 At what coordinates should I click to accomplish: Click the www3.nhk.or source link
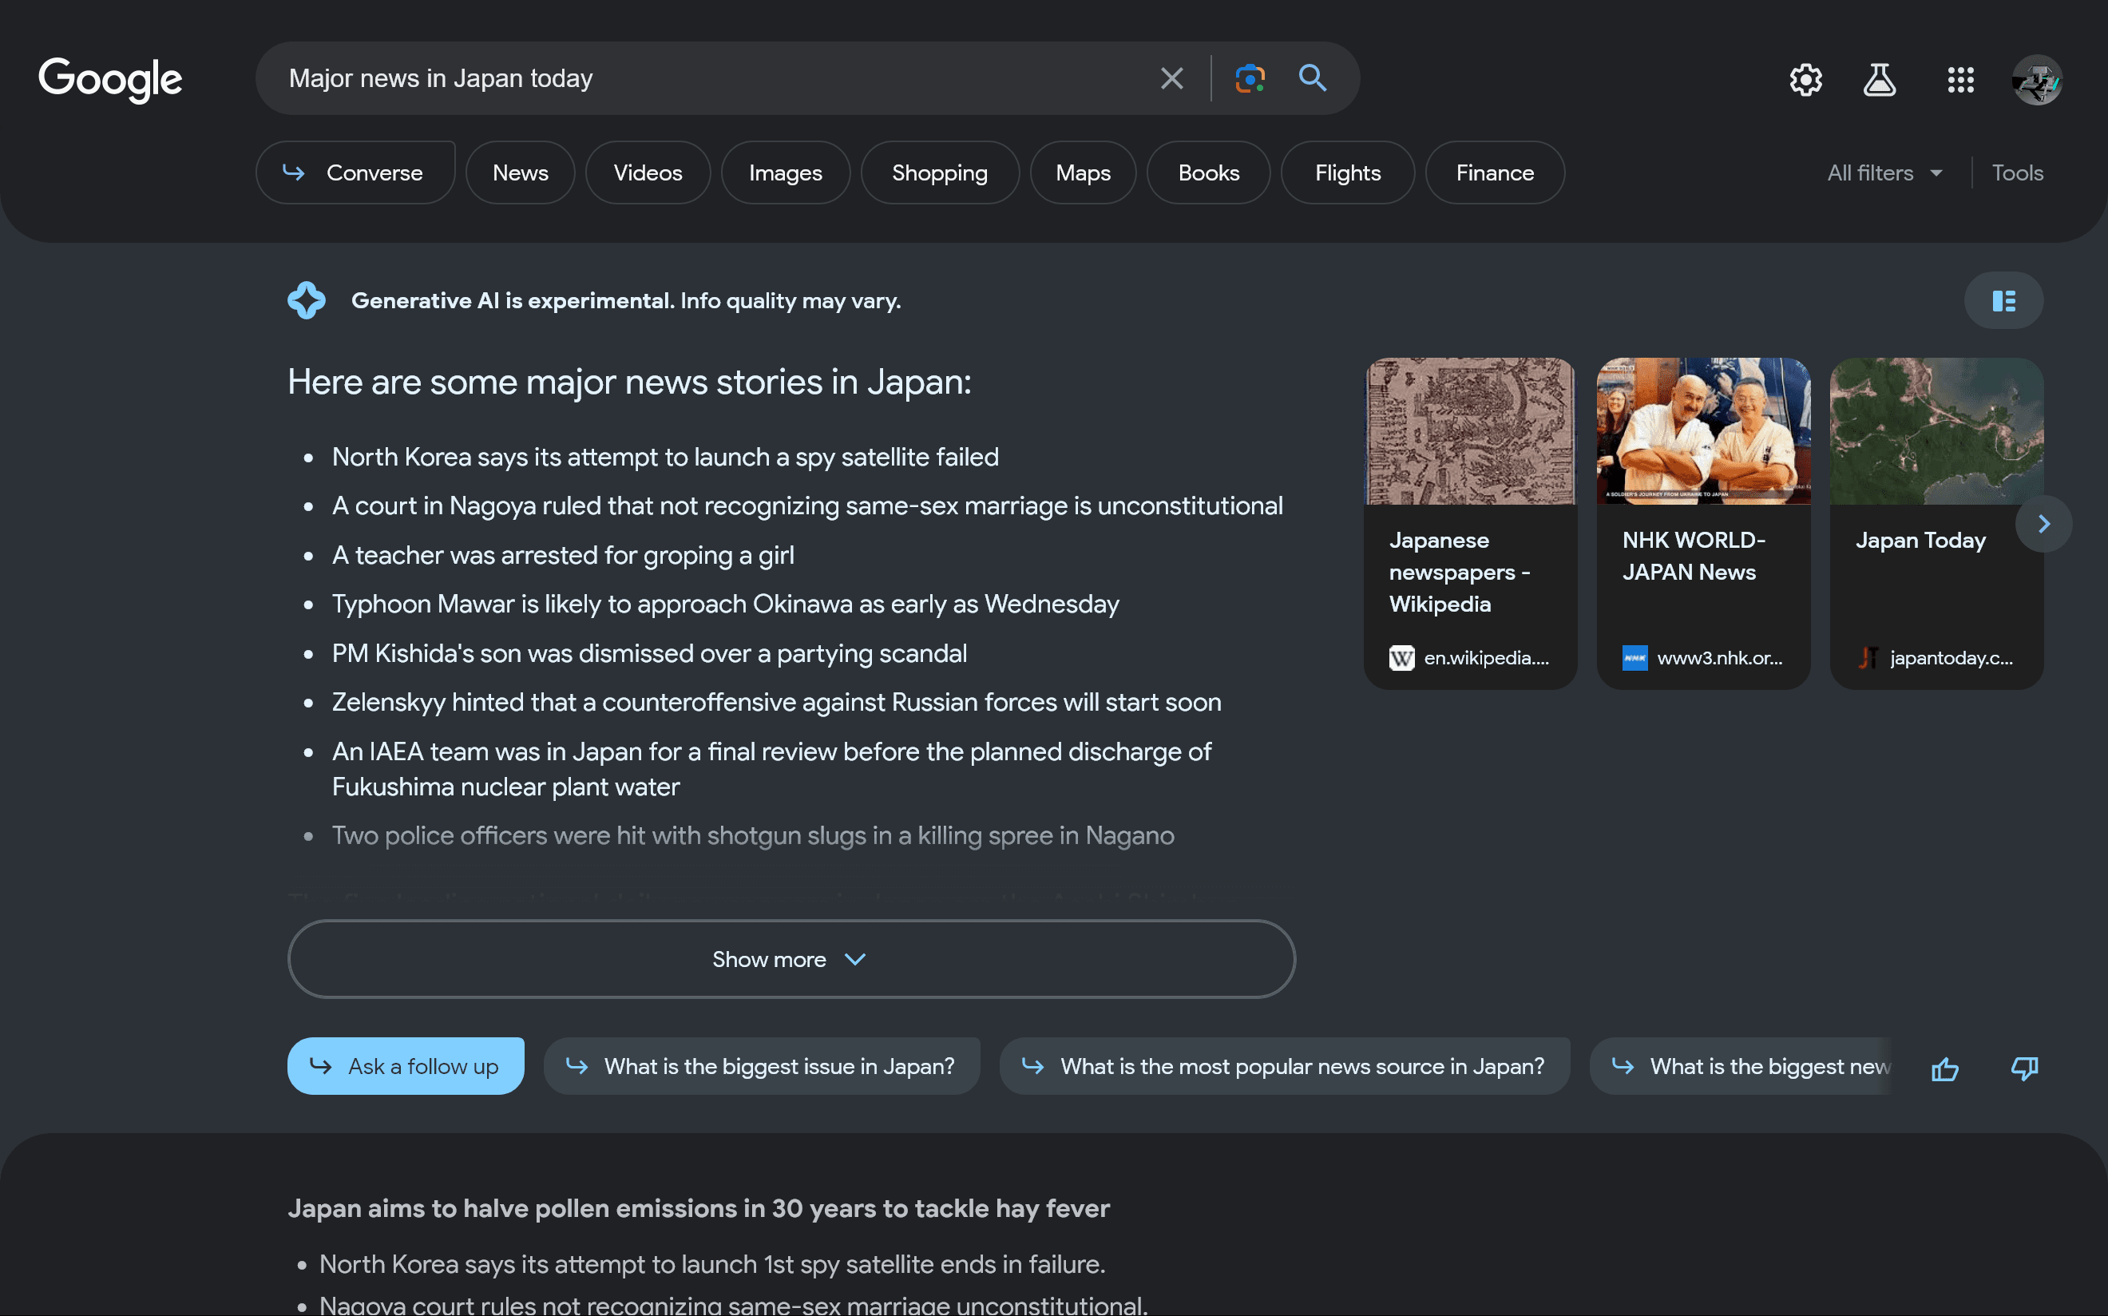coord(1703,658)
